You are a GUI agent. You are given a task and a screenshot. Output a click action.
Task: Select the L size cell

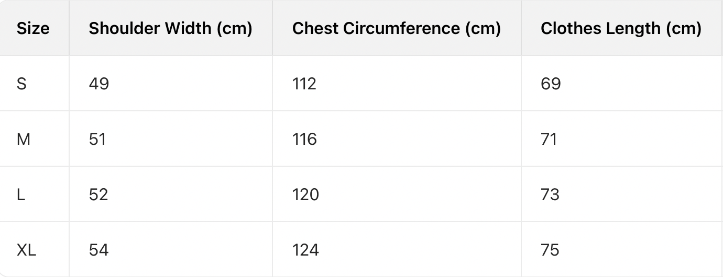pyautogui.click(x=21, y=194)
